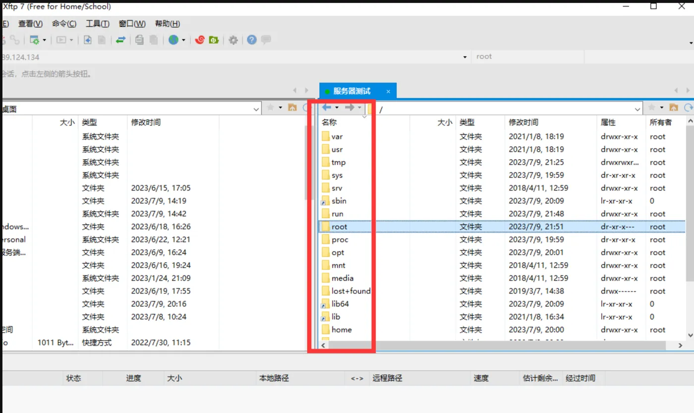694x413 pixels.
Task: Click the 速度 transfer column header
Action: point(481,378)
